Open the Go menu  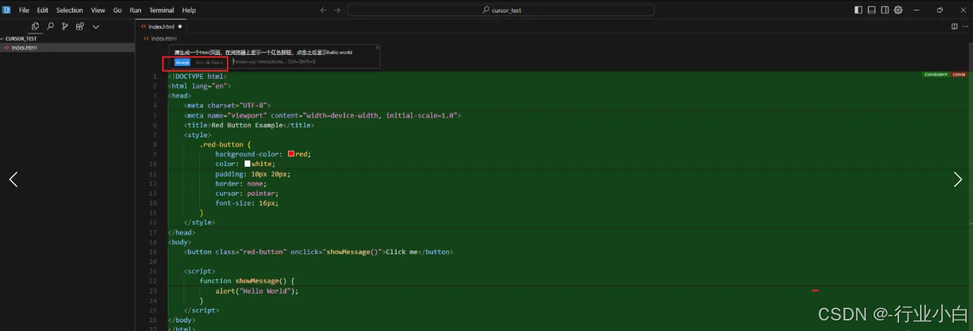pos(118,11)
